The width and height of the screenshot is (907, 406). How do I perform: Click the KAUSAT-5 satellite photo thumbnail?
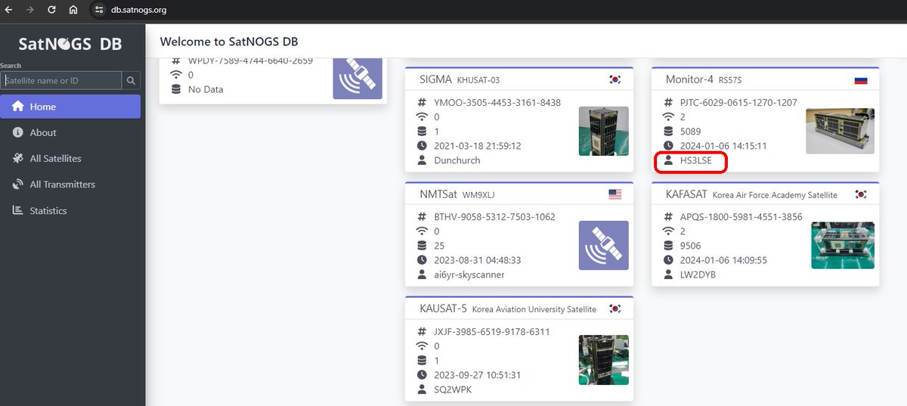pyautogui.click(x=603, y=360)
